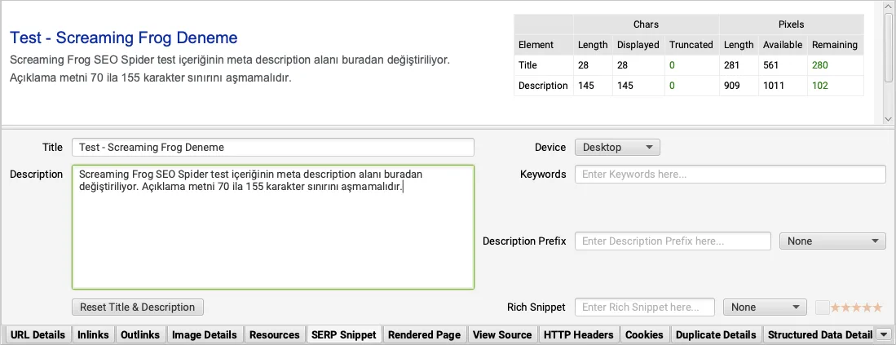Click the Remaining column header
This screenshot has width=896, height=345.
click(x=834, y=45)
